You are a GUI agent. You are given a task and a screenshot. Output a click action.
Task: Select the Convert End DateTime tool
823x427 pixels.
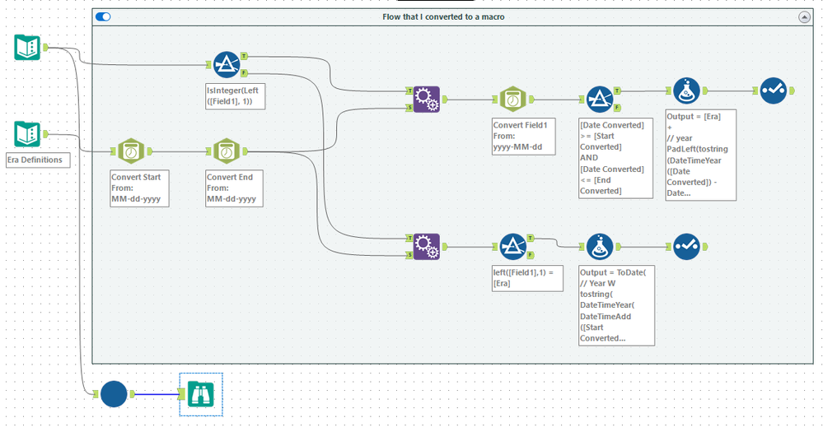click(x=227, y=151)
